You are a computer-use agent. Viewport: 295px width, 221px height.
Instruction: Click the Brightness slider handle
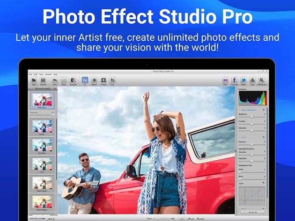tap(252, 117)
